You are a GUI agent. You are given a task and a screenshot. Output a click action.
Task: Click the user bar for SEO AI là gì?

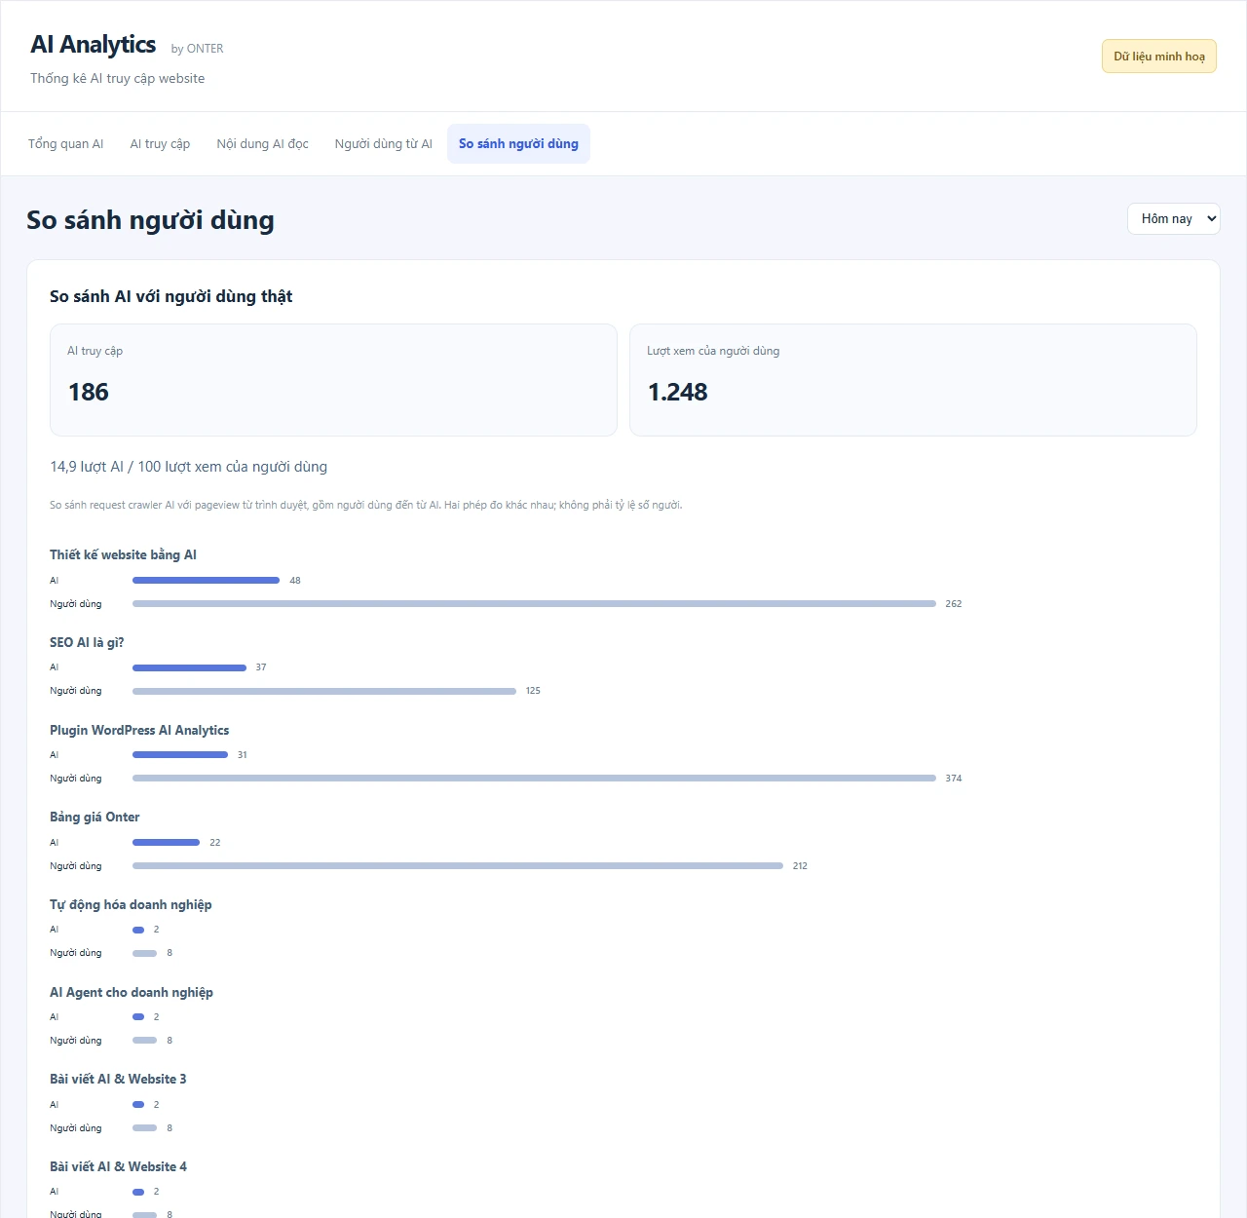[x=324, y=691]
